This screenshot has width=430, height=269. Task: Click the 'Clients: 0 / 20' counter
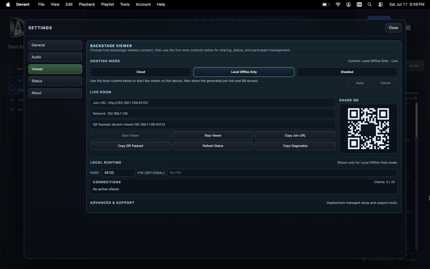click(384, 182)
